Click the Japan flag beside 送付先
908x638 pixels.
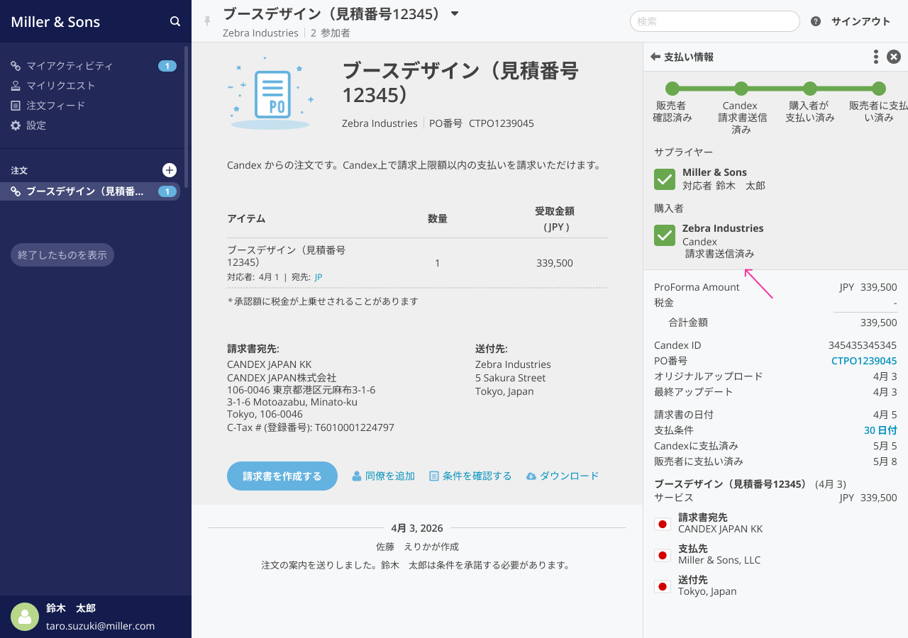663,586
